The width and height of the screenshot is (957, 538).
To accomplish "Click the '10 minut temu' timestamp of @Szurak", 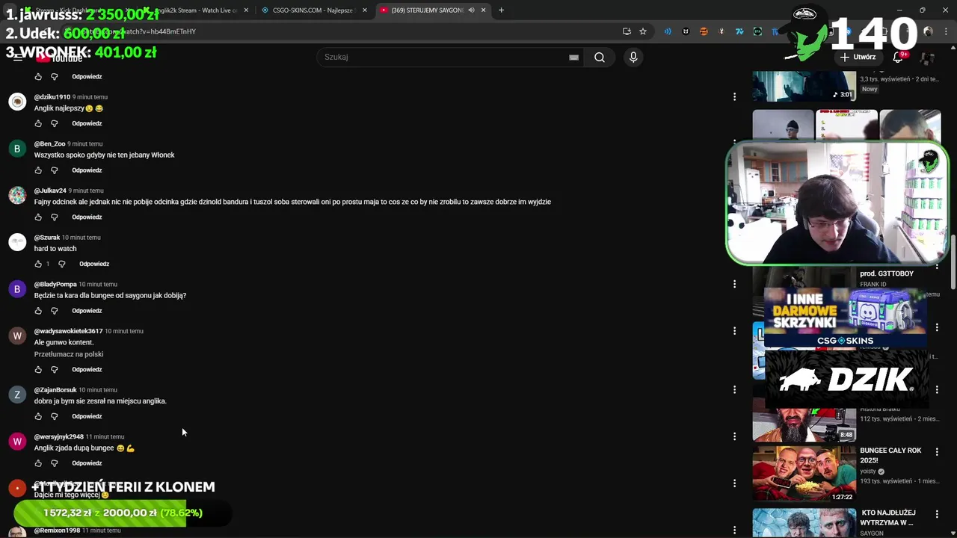I will point(81,238).
